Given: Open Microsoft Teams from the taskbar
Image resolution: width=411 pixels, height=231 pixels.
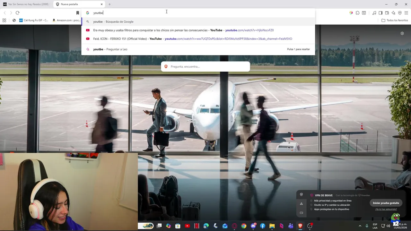Looking at the screenshot, I should click(x=291, y=226).
